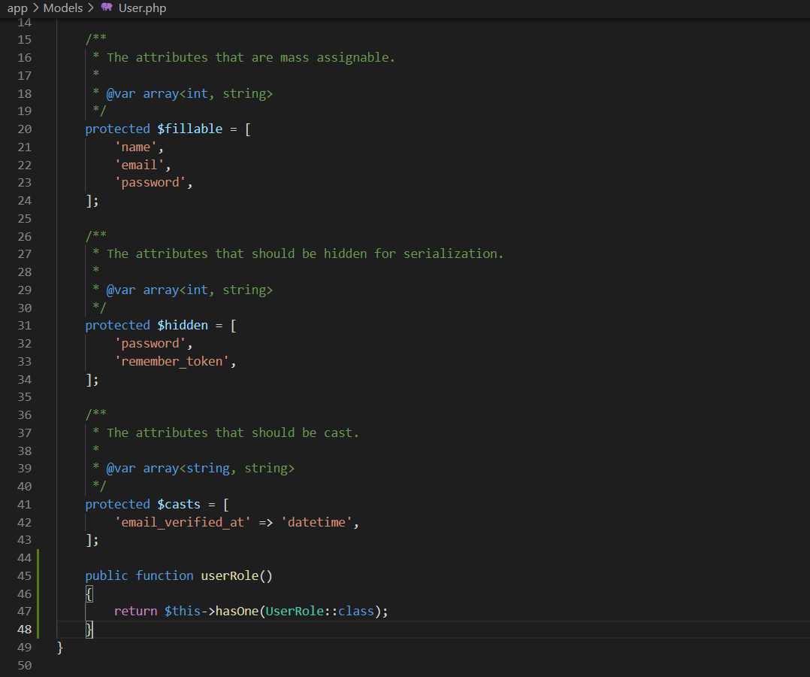
Task: Click line number 45 in gutter
Action: 24,575
